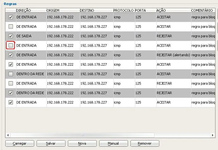This screenshot has width=218, height=150.
Task: Enable the DENTRO DA REDE ACEITAR rule checkbox
Action: 11,74
